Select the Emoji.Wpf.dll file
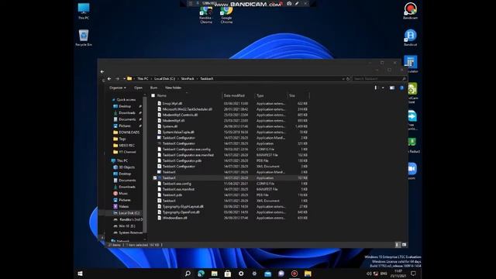Screen dimensions: 496x279 tap(172, 103)
